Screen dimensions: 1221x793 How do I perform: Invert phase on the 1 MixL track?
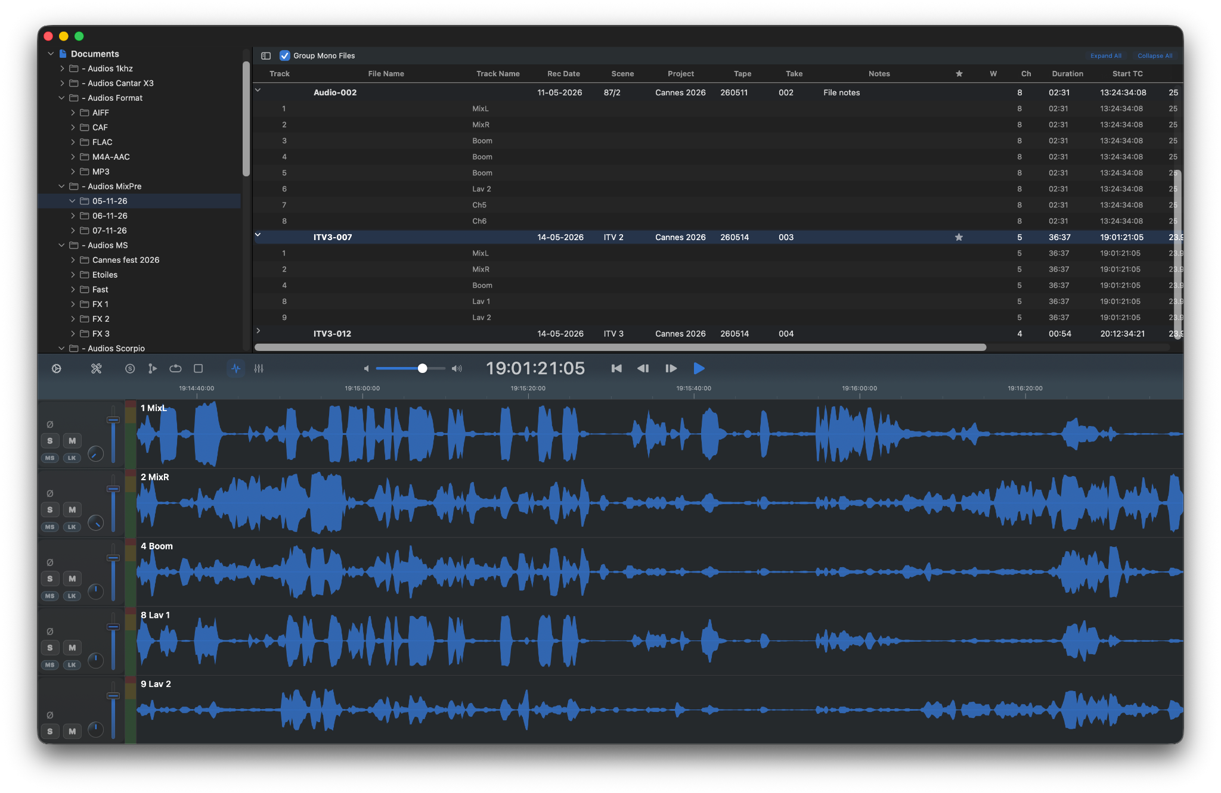[x=50, y=425]
